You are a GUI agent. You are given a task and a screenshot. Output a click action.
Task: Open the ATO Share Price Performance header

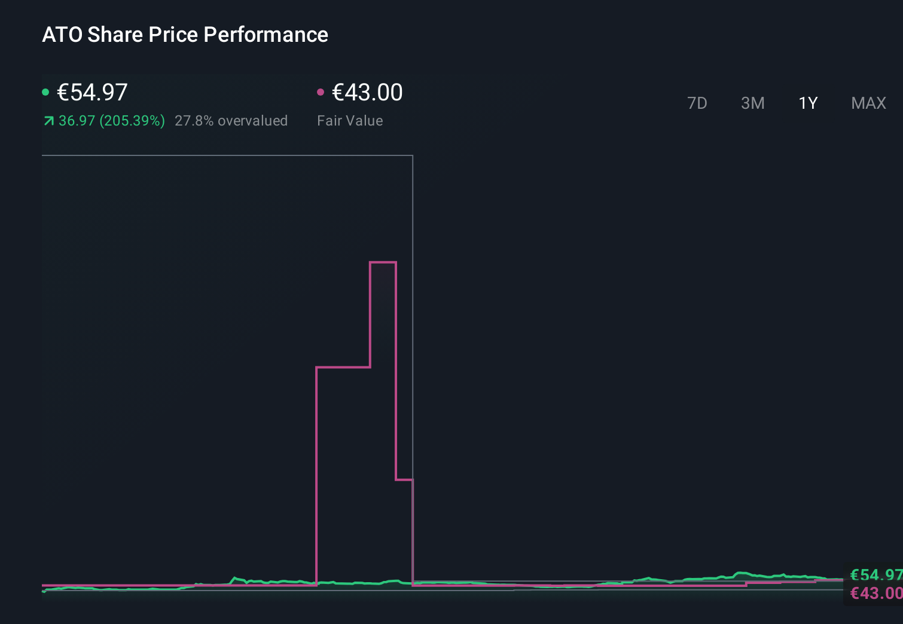[185, 35]
